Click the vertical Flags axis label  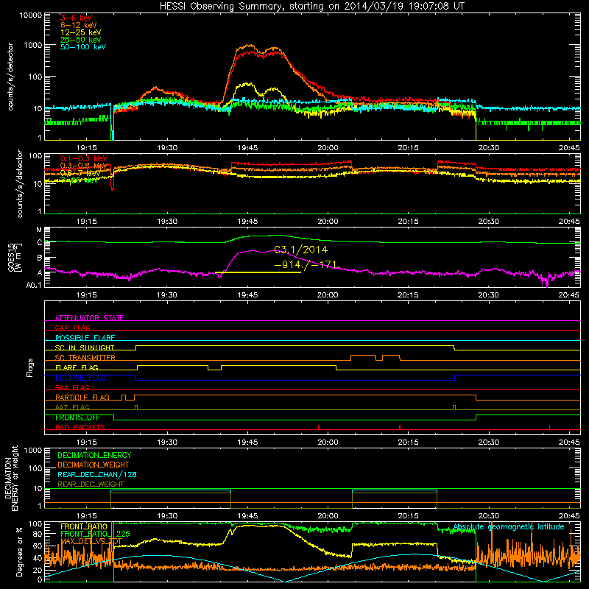tap(29, 367)
